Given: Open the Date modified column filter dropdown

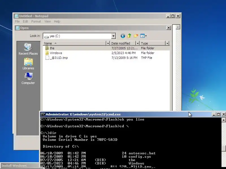Looking at the screenshot, I should pyautogui.click(x=138, y=43).
